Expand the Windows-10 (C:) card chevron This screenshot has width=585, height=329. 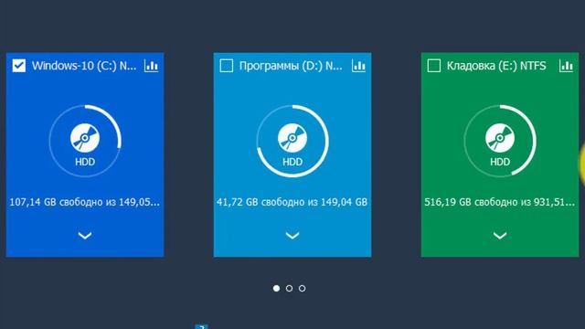[85, 236]
